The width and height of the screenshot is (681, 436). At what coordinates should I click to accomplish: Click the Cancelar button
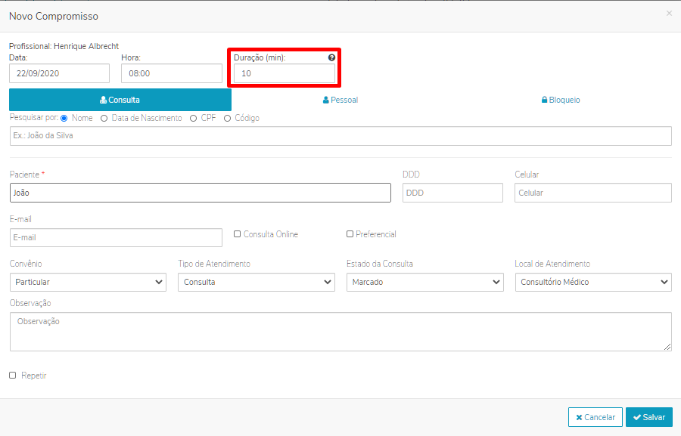[595, 417]
